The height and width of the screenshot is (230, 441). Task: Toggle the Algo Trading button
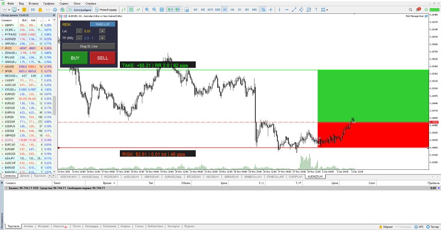pos(80,10)
